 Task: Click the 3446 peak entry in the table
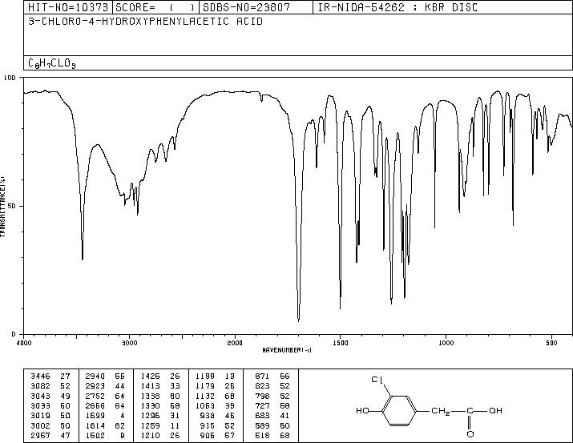(50, 376)
